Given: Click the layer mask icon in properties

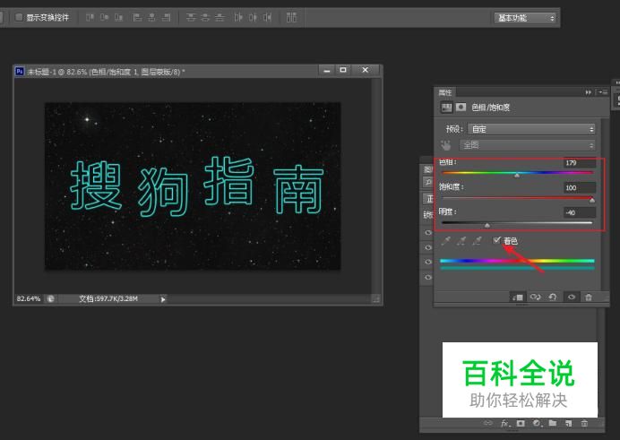Looking at the screenshot, I should [461, 108].
